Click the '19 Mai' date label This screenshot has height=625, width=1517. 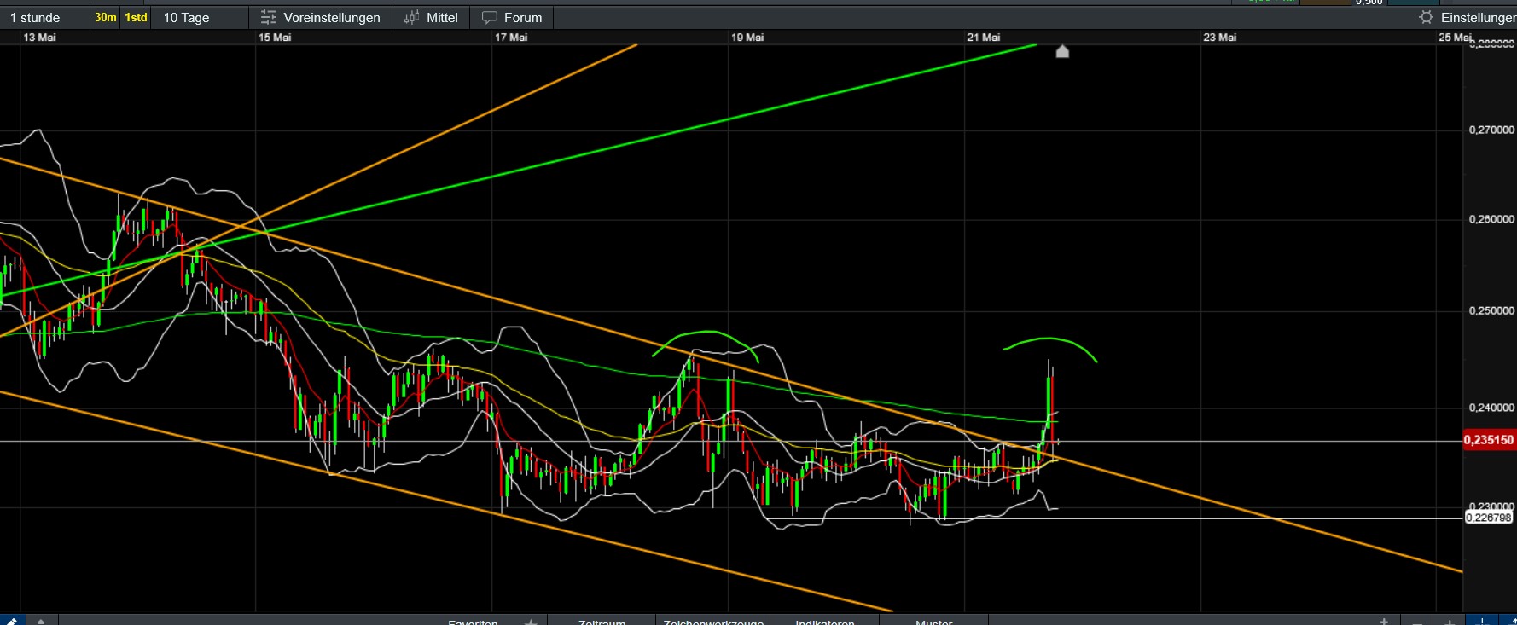[x=747, y=38]
